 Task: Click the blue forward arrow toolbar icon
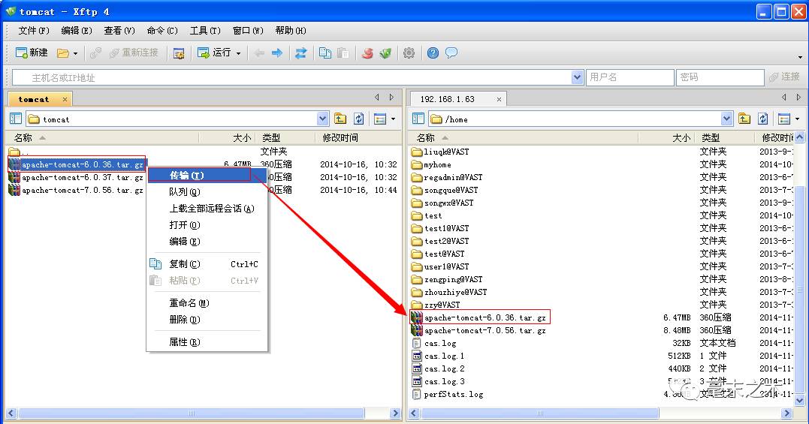277,53
